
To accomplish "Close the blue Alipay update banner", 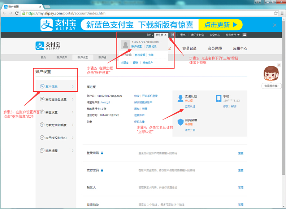I will click(x=275, y=25).
